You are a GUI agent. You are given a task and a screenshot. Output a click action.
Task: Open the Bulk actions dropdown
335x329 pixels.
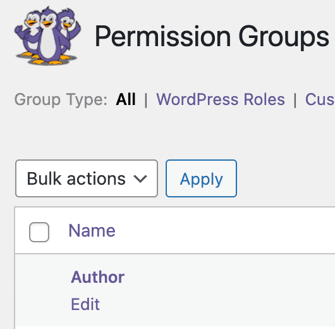(x=87, y=178)
